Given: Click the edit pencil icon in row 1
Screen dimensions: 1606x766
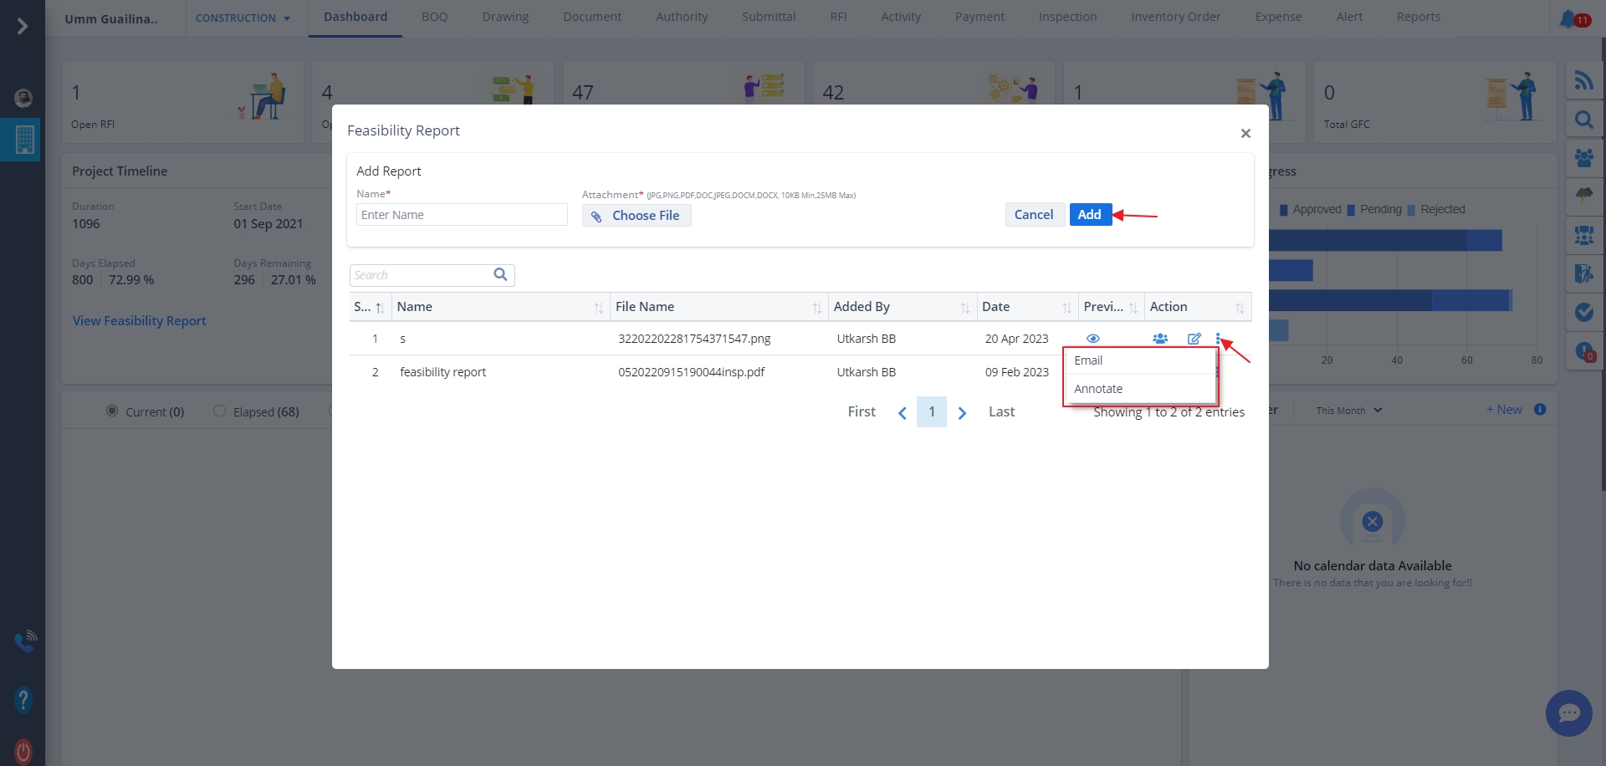Looking at the screenshot, I should (1194, 339).
